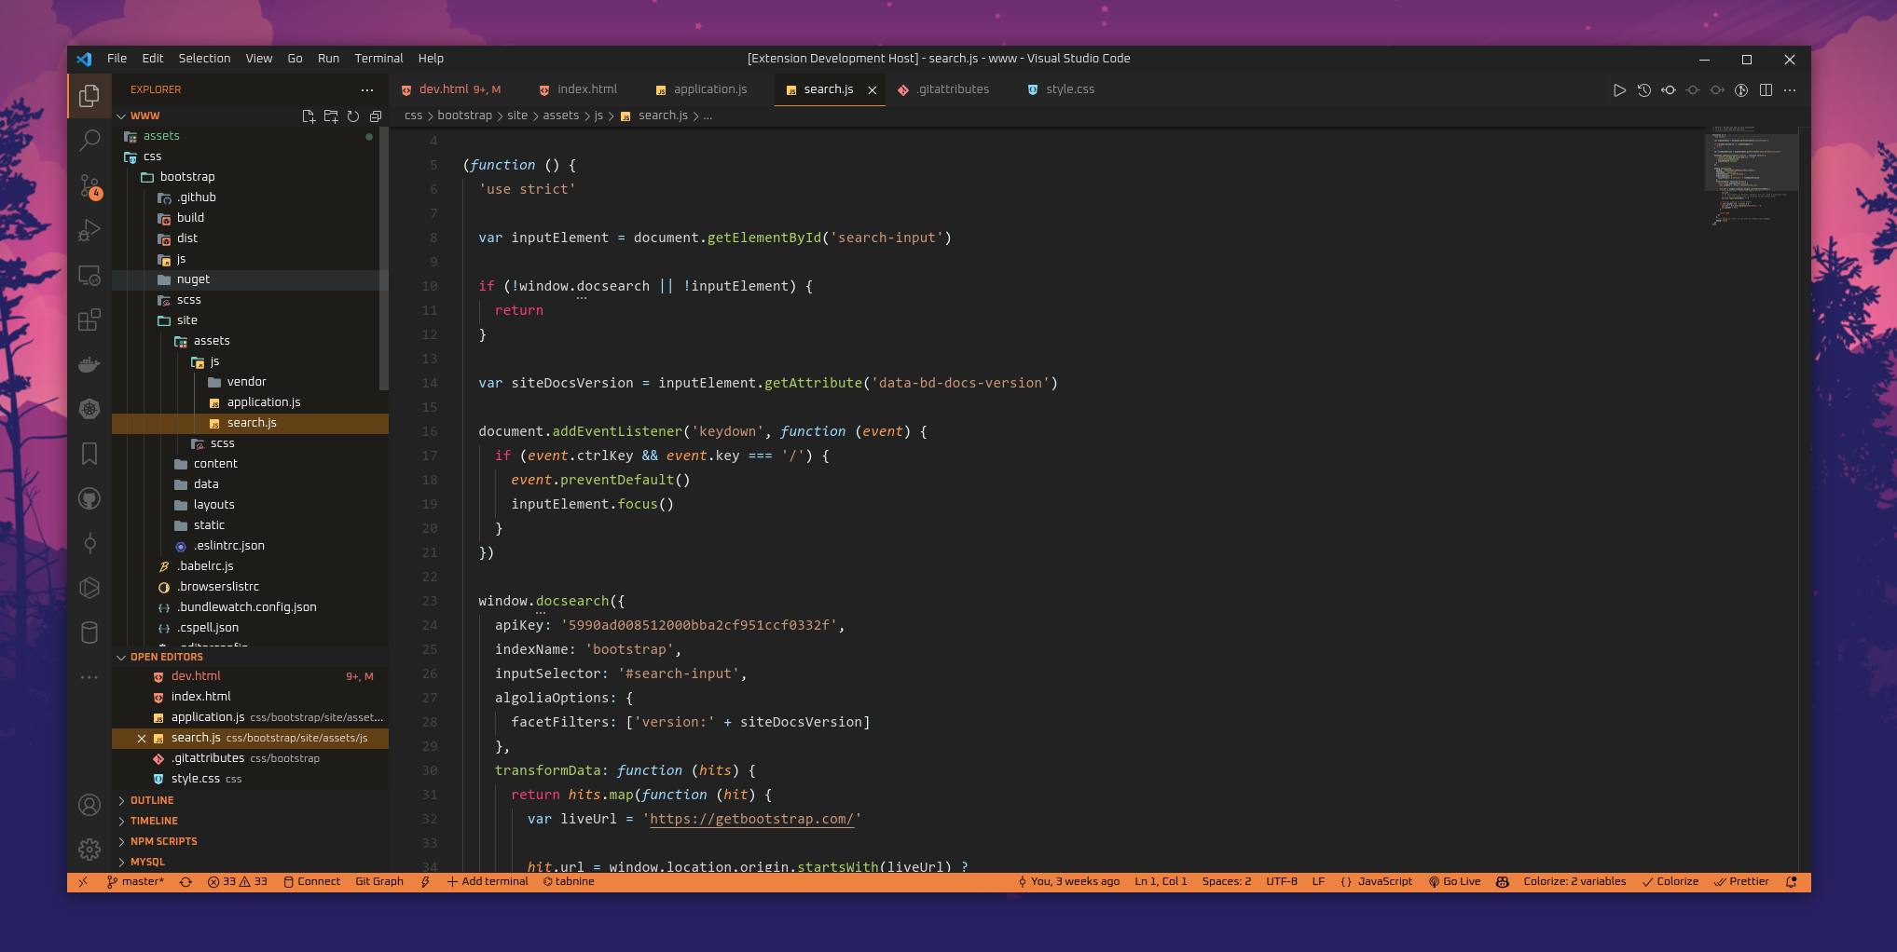The height and width of the screenshot is (952, 1897).
Task: Select index.html in Open Editors
Action: (x=250, y=697)
